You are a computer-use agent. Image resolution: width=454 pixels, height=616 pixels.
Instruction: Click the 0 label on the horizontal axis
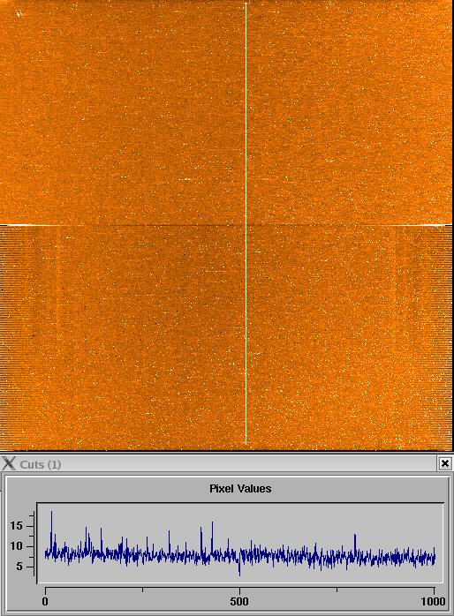coord(45,602)
